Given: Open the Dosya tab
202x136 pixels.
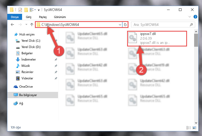Looking at the screenshot, I should point(15,17).
